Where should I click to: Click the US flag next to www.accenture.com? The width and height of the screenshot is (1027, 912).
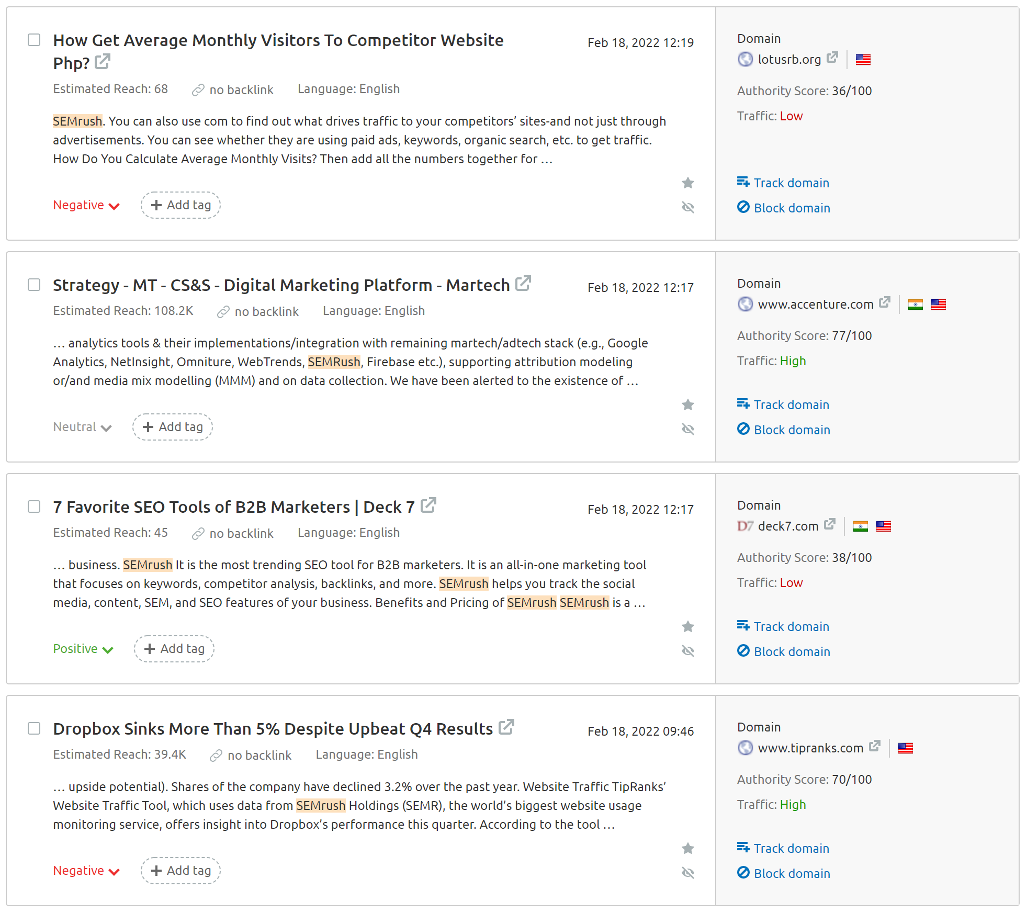tap(939, 305)
